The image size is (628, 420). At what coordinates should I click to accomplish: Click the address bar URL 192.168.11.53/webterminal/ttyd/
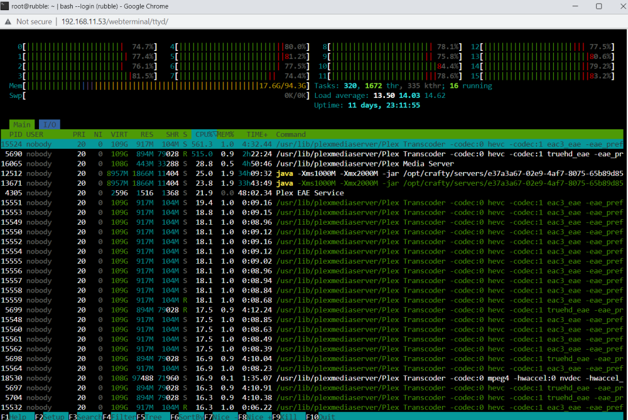pos(115,21)
